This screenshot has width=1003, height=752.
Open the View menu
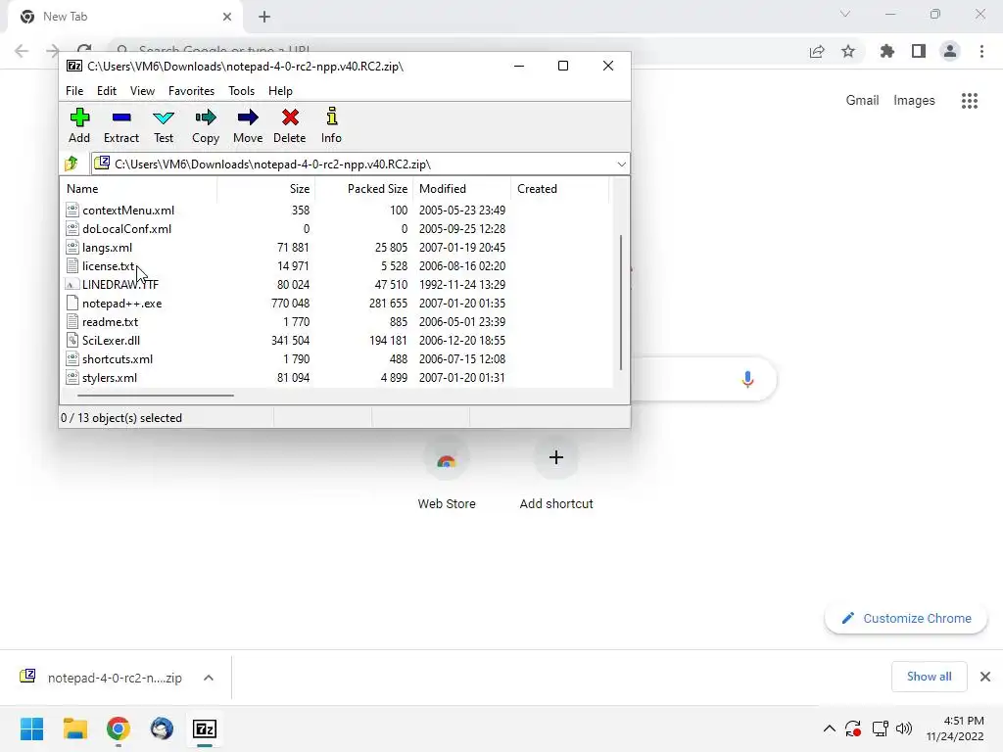click(x=142, y=91)
